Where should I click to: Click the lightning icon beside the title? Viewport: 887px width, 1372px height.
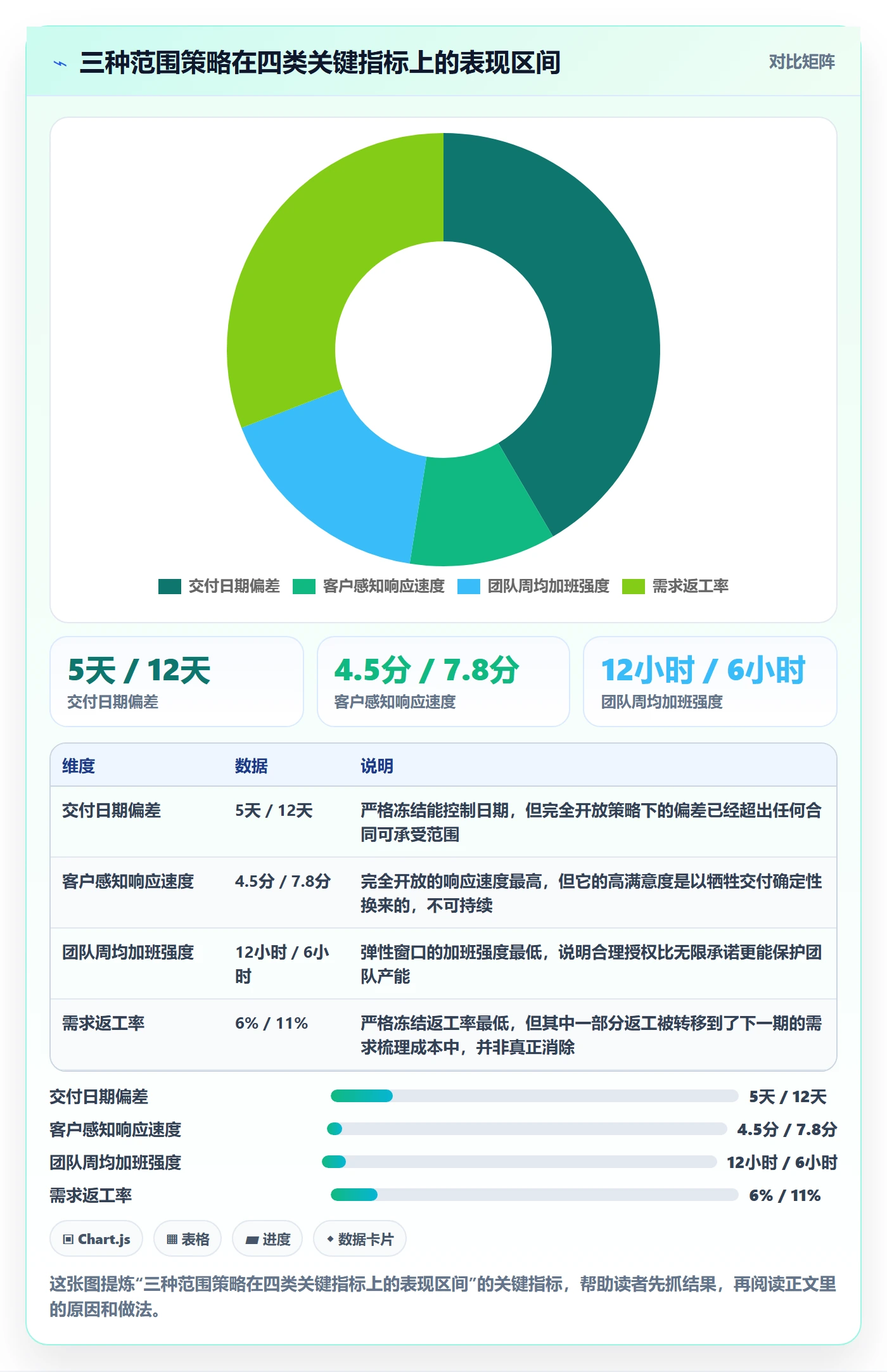coord(60,63)
